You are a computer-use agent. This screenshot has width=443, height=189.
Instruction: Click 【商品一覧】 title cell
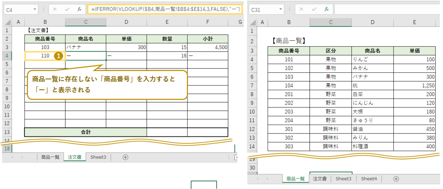coord(288,41)
